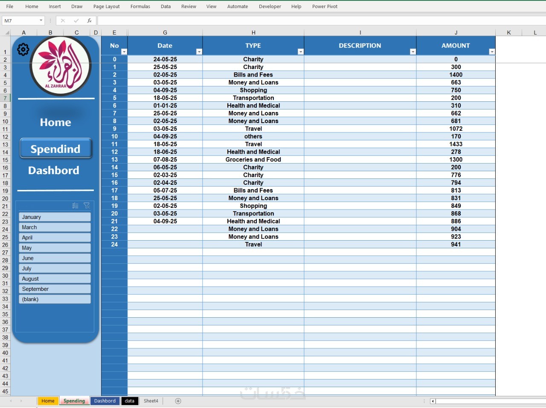This screenshot has height=408, width=546.
Task: Click the Home navigation button in sidebar
Action: pos(55,122)
